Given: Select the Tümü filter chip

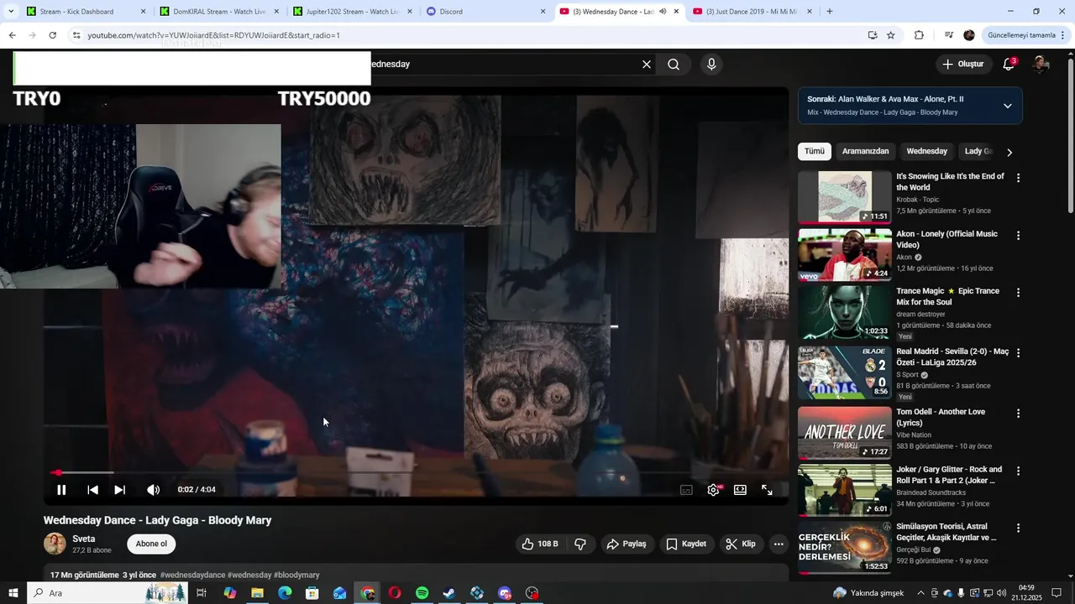Looking at the screenshot, I should (x=815, y=151).
